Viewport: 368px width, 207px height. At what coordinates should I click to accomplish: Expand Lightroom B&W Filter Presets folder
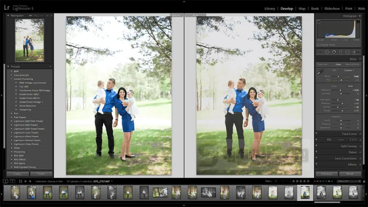[11, 121]
